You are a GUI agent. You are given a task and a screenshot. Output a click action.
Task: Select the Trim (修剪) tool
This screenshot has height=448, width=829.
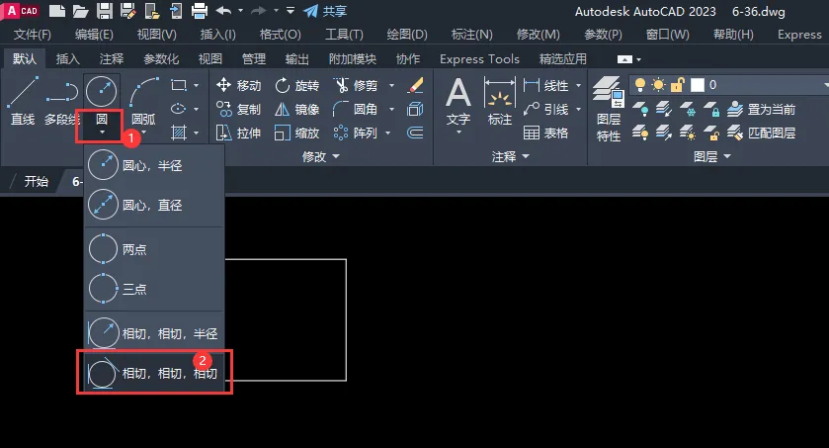coord(356,85)
